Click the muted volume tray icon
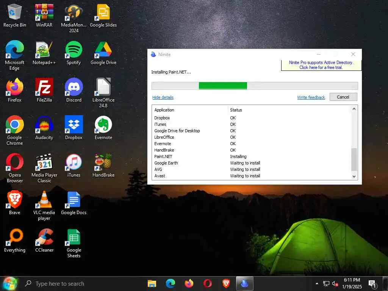The width and height of the screenshot is (388, 291). [335, 284]
